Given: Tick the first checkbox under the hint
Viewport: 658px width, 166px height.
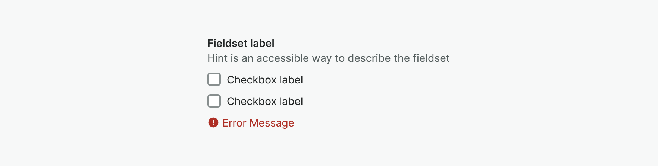Looking at the screenshot, I should [x=214, y=79].
